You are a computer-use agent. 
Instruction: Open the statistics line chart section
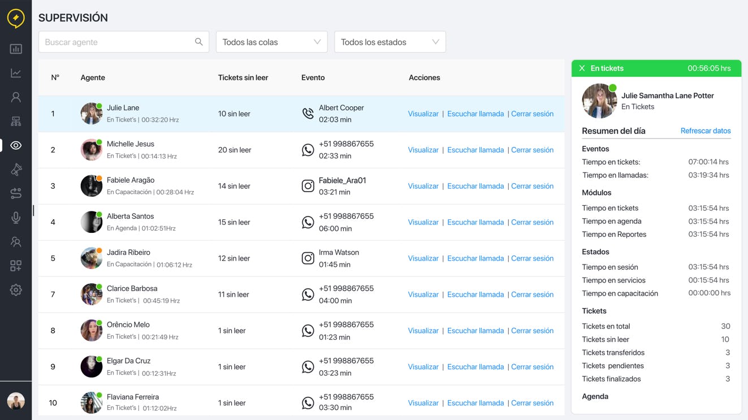(x=16, y=72)
